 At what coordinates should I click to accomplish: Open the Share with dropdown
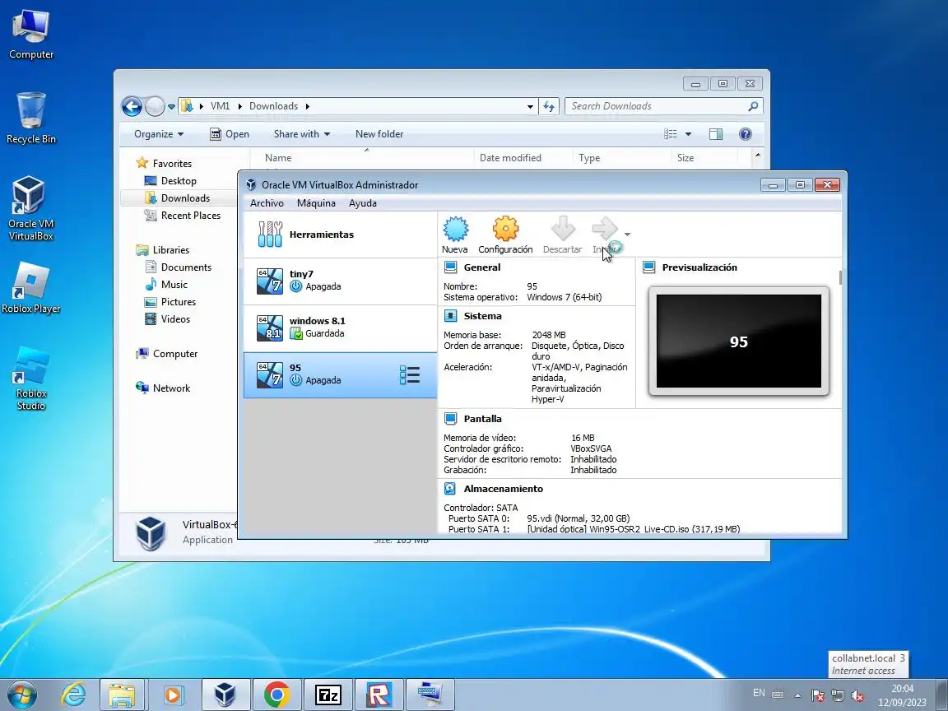302,134
